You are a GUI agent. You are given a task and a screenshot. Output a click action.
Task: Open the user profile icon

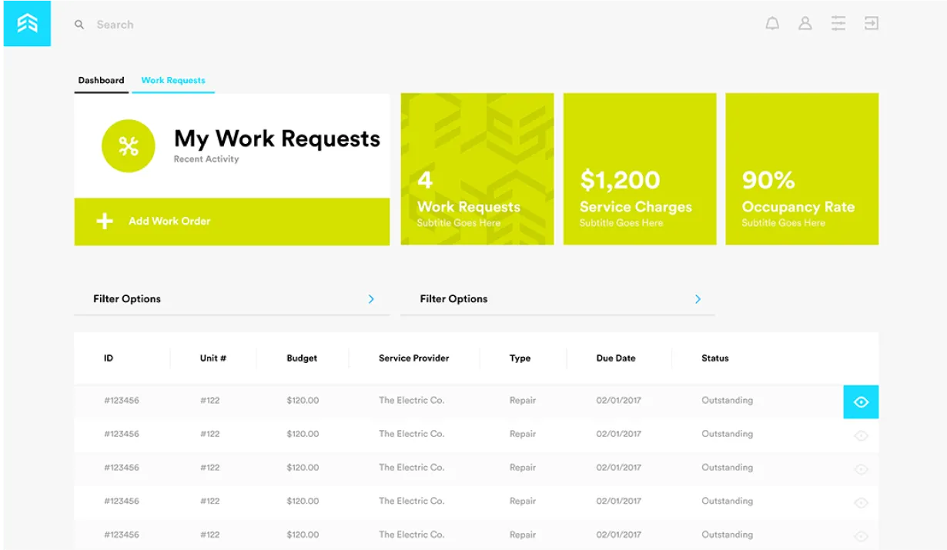(805, 24)
